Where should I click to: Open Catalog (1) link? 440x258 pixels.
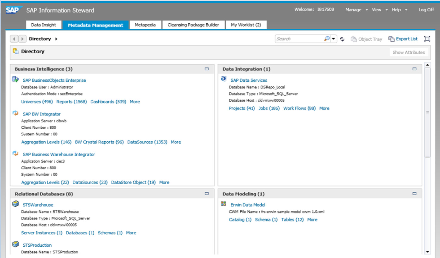[240, 220]
